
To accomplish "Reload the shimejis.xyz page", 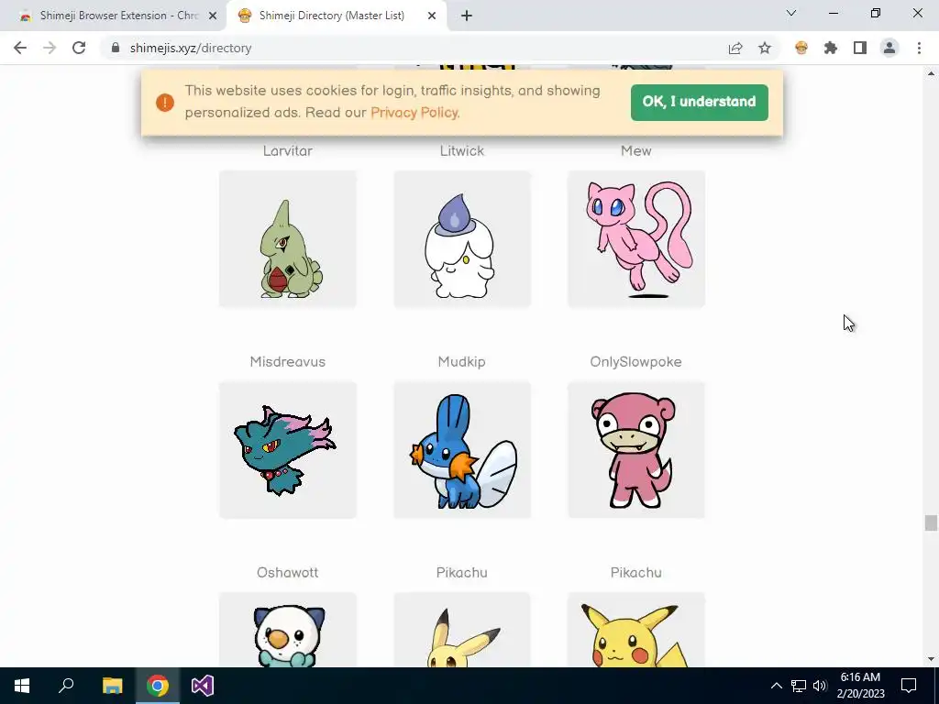I will click(x=79, y=48).
